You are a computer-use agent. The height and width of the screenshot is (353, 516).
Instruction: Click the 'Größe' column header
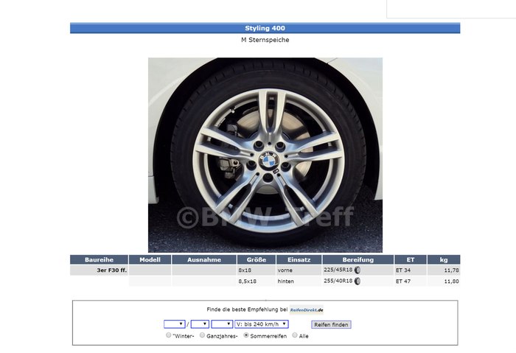pos(256,259)
